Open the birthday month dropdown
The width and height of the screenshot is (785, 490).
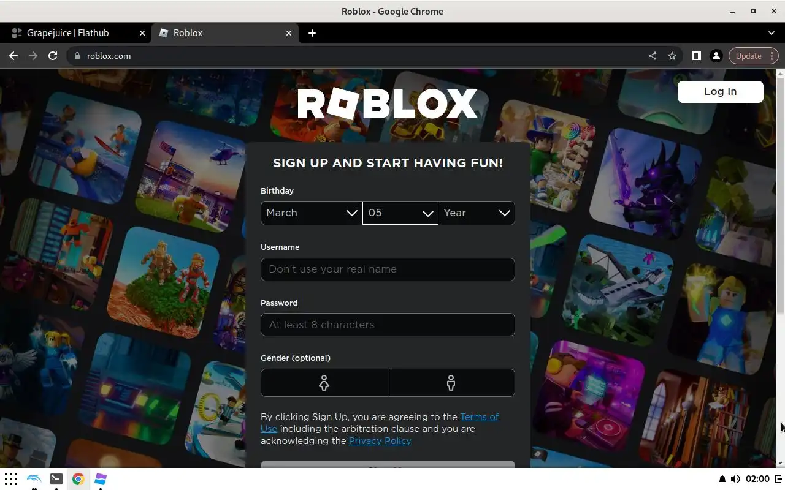pos(312,213)
